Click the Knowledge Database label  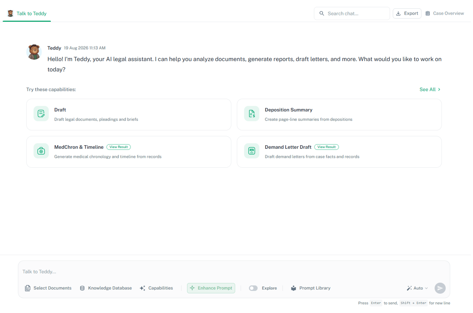pyautogui.click(x=110, y=288)
